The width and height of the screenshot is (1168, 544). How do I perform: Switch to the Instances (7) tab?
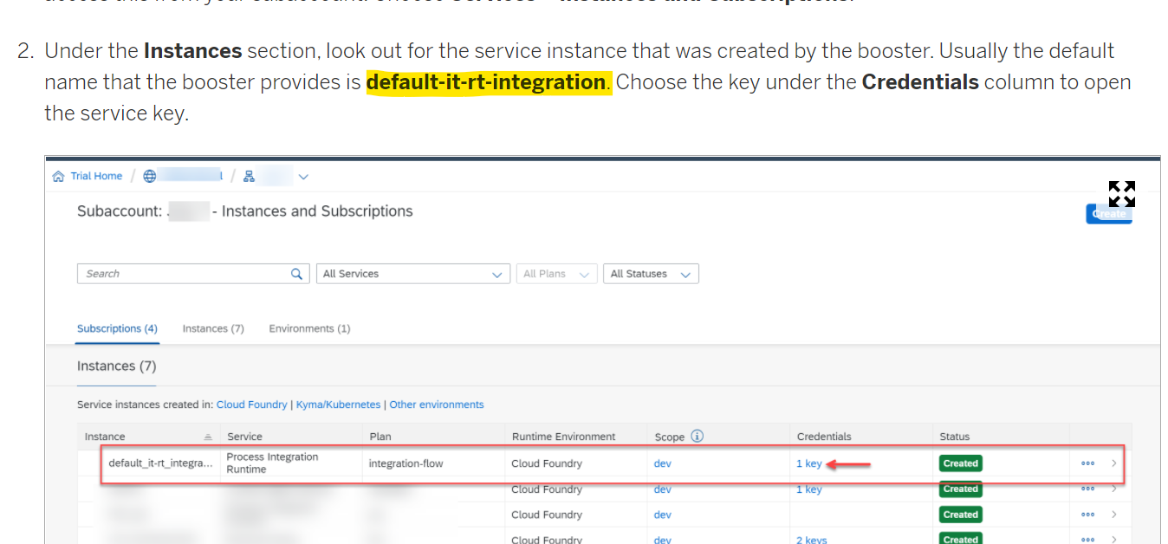(212, 328)
